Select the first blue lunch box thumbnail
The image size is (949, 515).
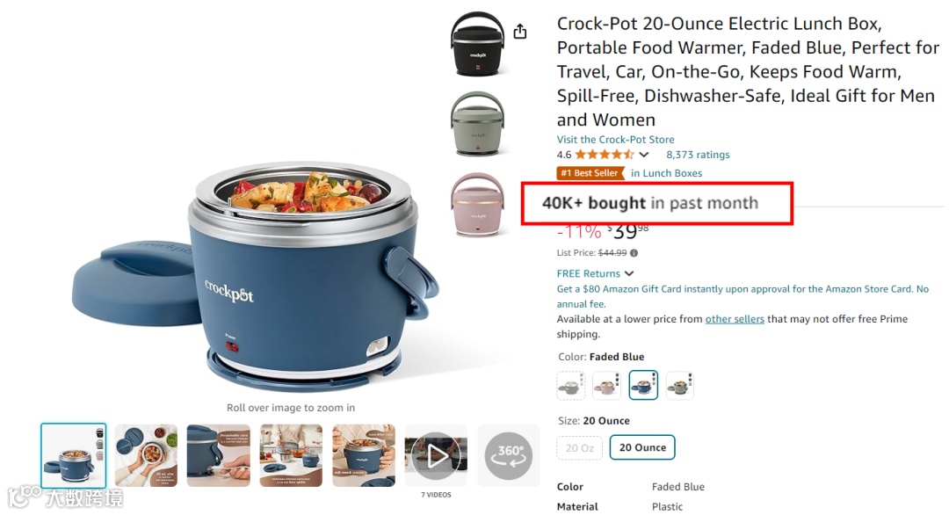tap(73, 456)
